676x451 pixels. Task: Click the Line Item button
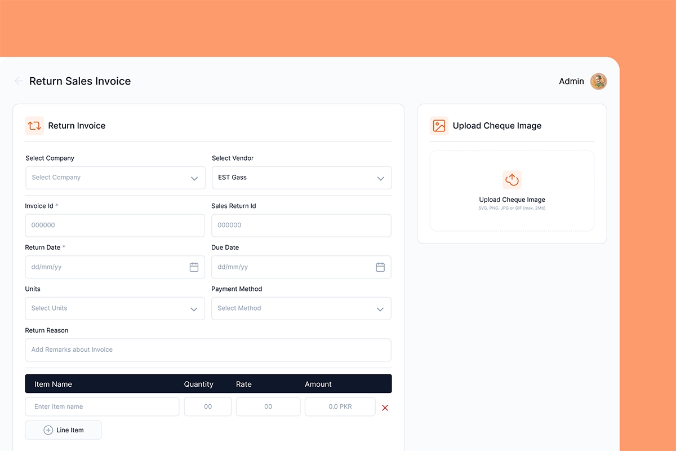point(63,430)
